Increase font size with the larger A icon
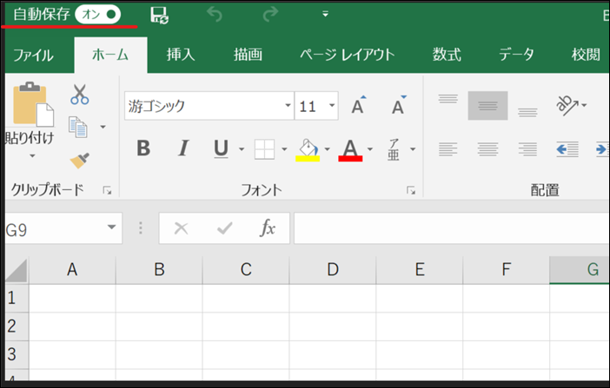 (359, 105)
